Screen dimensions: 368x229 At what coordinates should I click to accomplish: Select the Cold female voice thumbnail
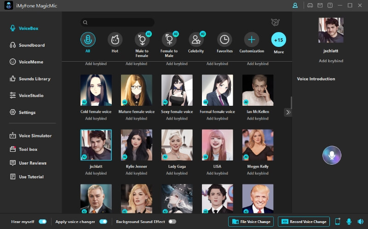coord(96,90)
